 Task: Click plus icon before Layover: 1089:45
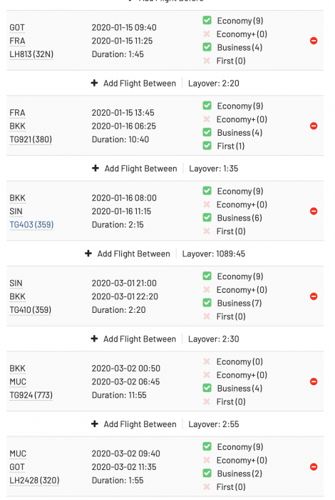(x=88, y=254)
